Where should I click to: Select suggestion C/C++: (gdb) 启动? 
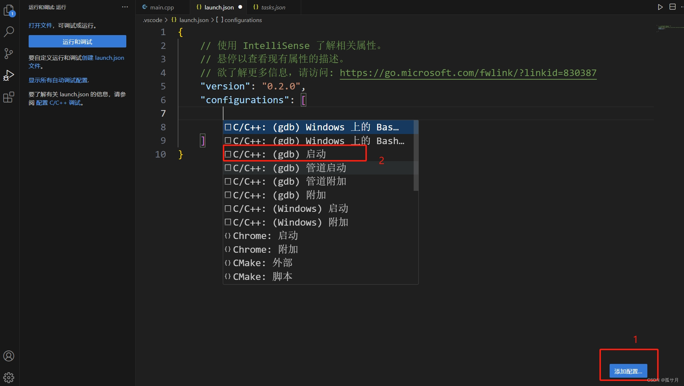(318, 154)
